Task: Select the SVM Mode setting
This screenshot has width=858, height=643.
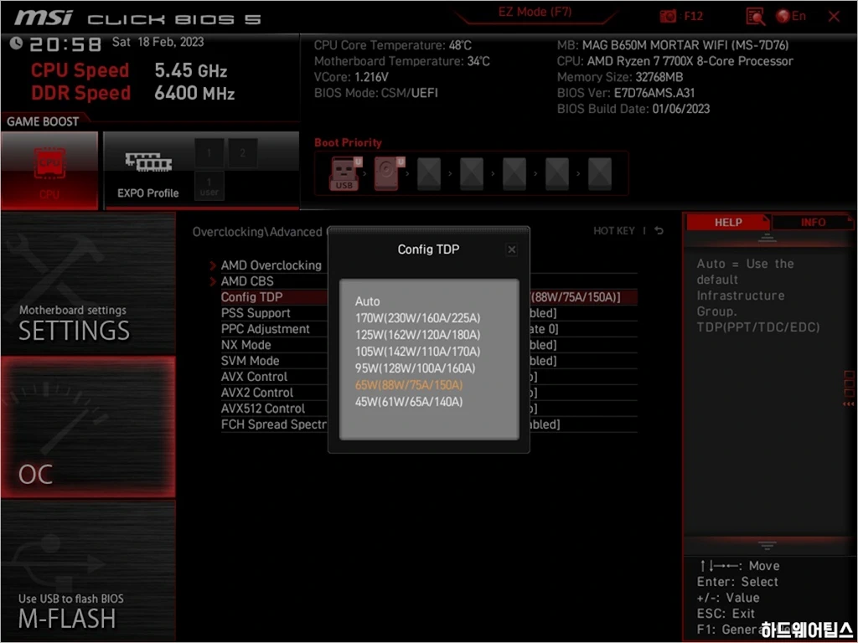Action: [x=250, y=361]
